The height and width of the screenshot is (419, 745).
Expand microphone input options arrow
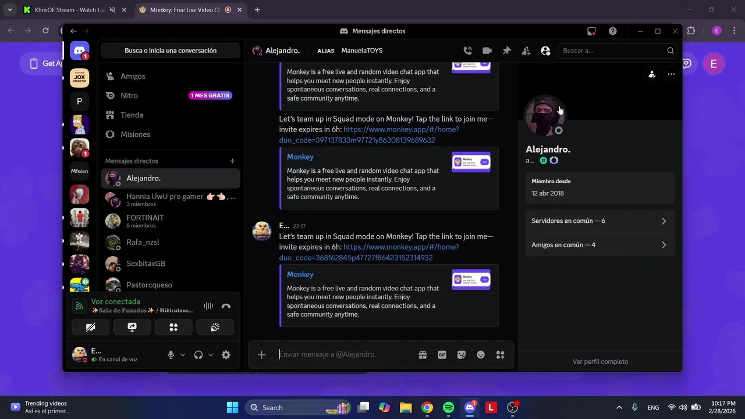coord(183,355)
